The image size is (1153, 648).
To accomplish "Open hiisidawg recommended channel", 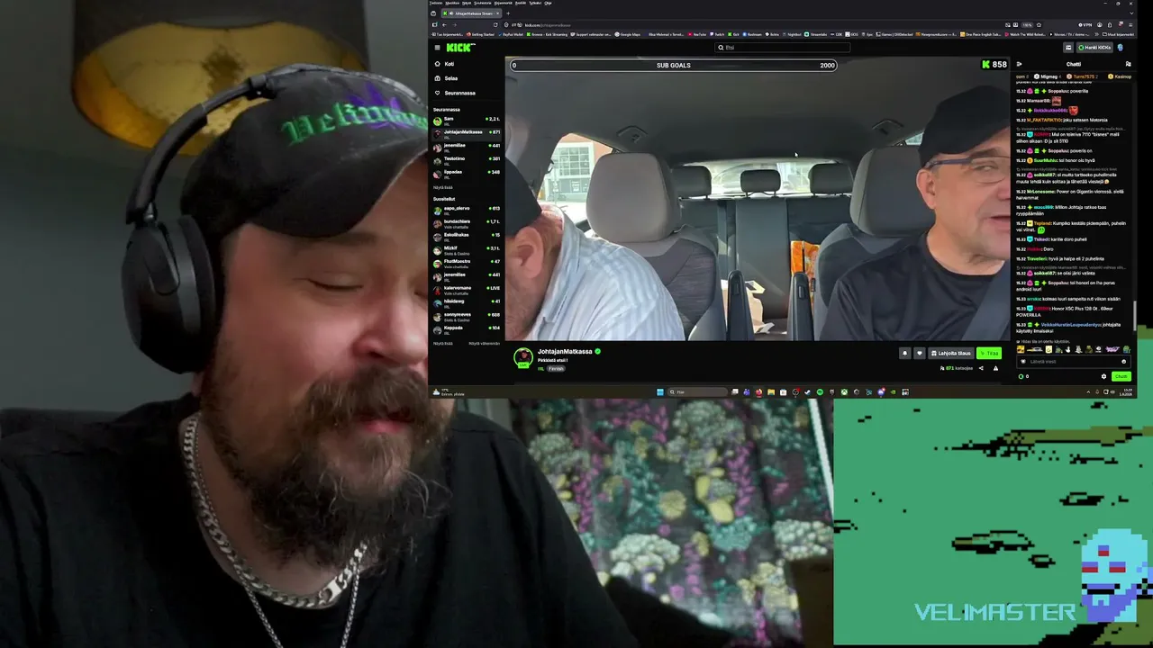I will tap(466, 301).
